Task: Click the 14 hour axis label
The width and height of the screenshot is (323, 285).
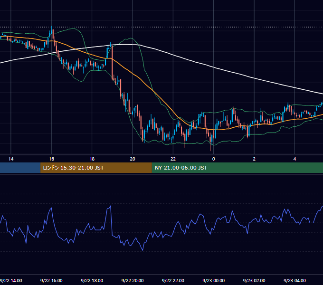Action: tap(11, 159)
